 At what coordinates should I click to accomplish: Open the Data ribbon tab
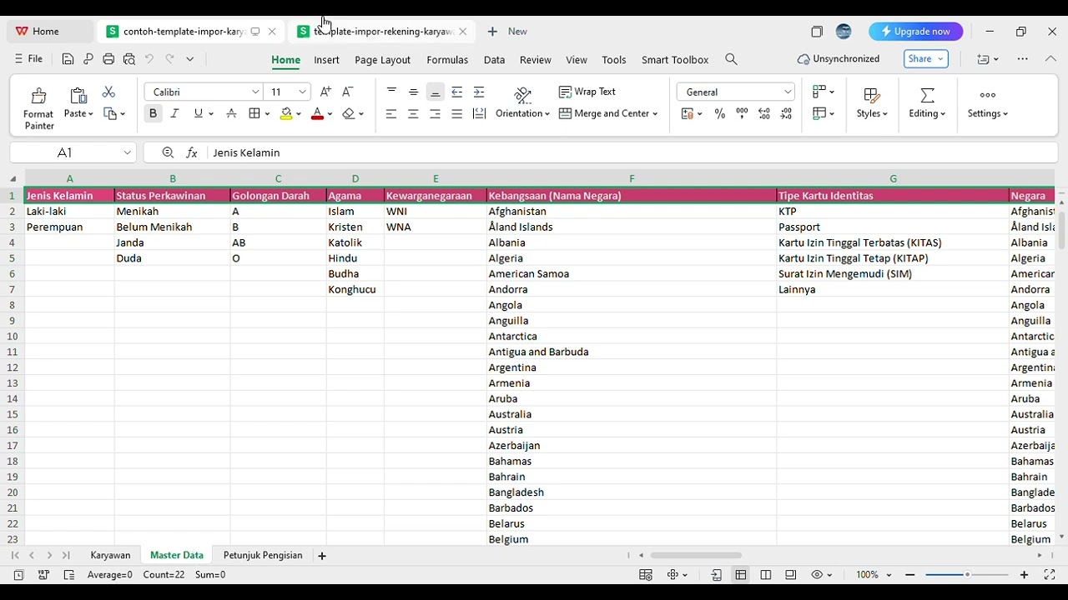pyautogui.click(x=494, y=59)
